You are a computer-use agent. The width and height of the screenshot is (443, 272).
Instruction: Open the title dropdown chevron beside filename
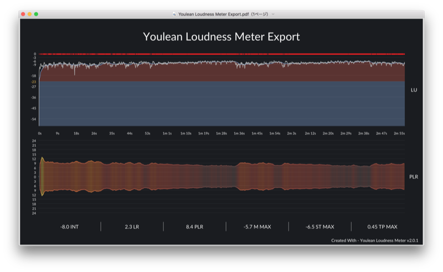pyautogui.click(x=273, y=14)
